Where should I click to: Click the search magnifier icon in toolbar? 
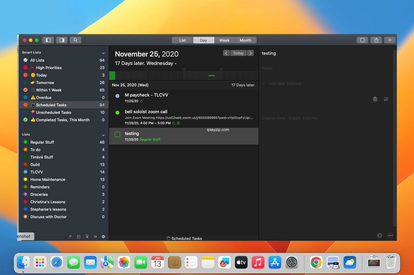(75, 40)
